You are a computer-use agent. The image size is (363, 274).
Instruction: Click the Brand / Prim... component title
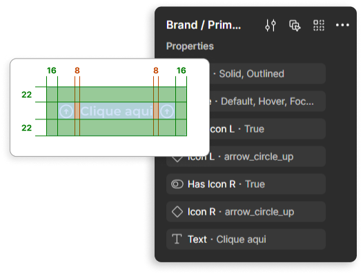[x=204, y=25]
